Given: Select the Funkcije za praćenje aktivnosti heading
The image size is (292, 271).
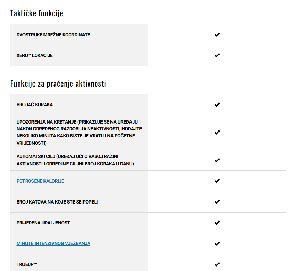Looking at the screenshot, I should tap(58, 83).
